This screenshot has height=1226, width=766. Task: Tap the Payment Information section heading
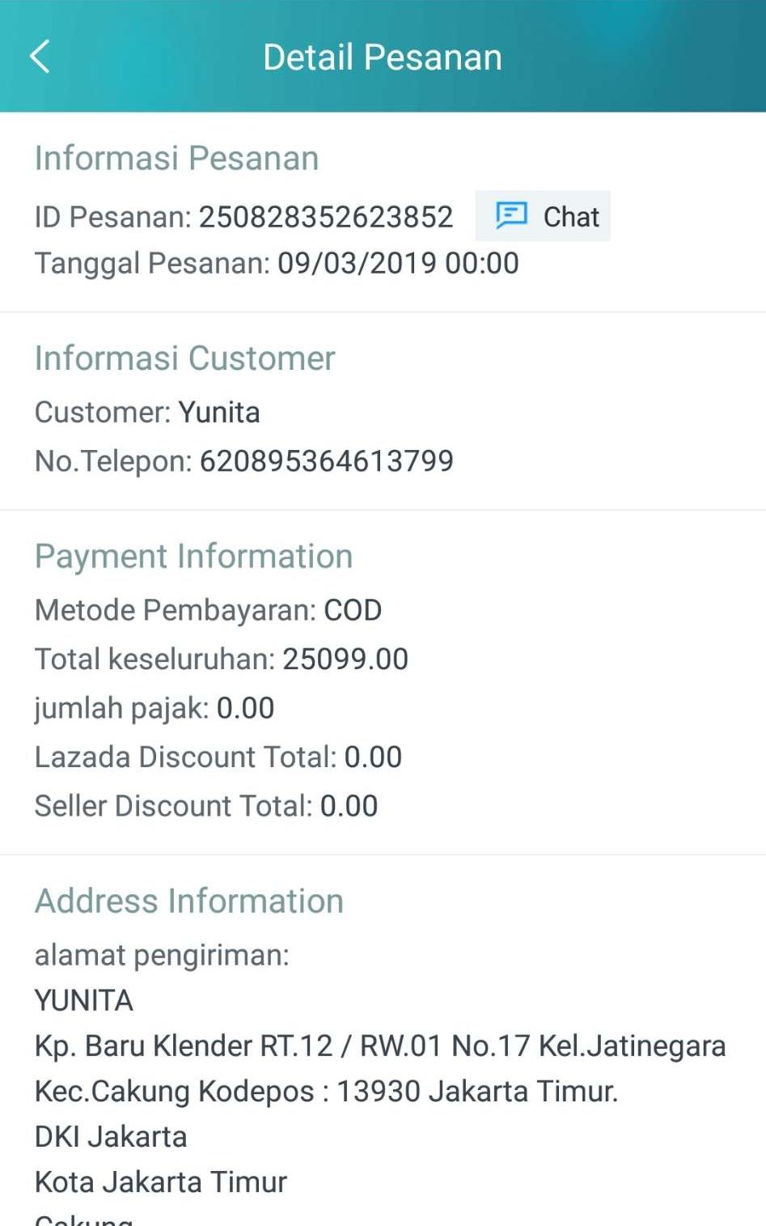point(193,556)
